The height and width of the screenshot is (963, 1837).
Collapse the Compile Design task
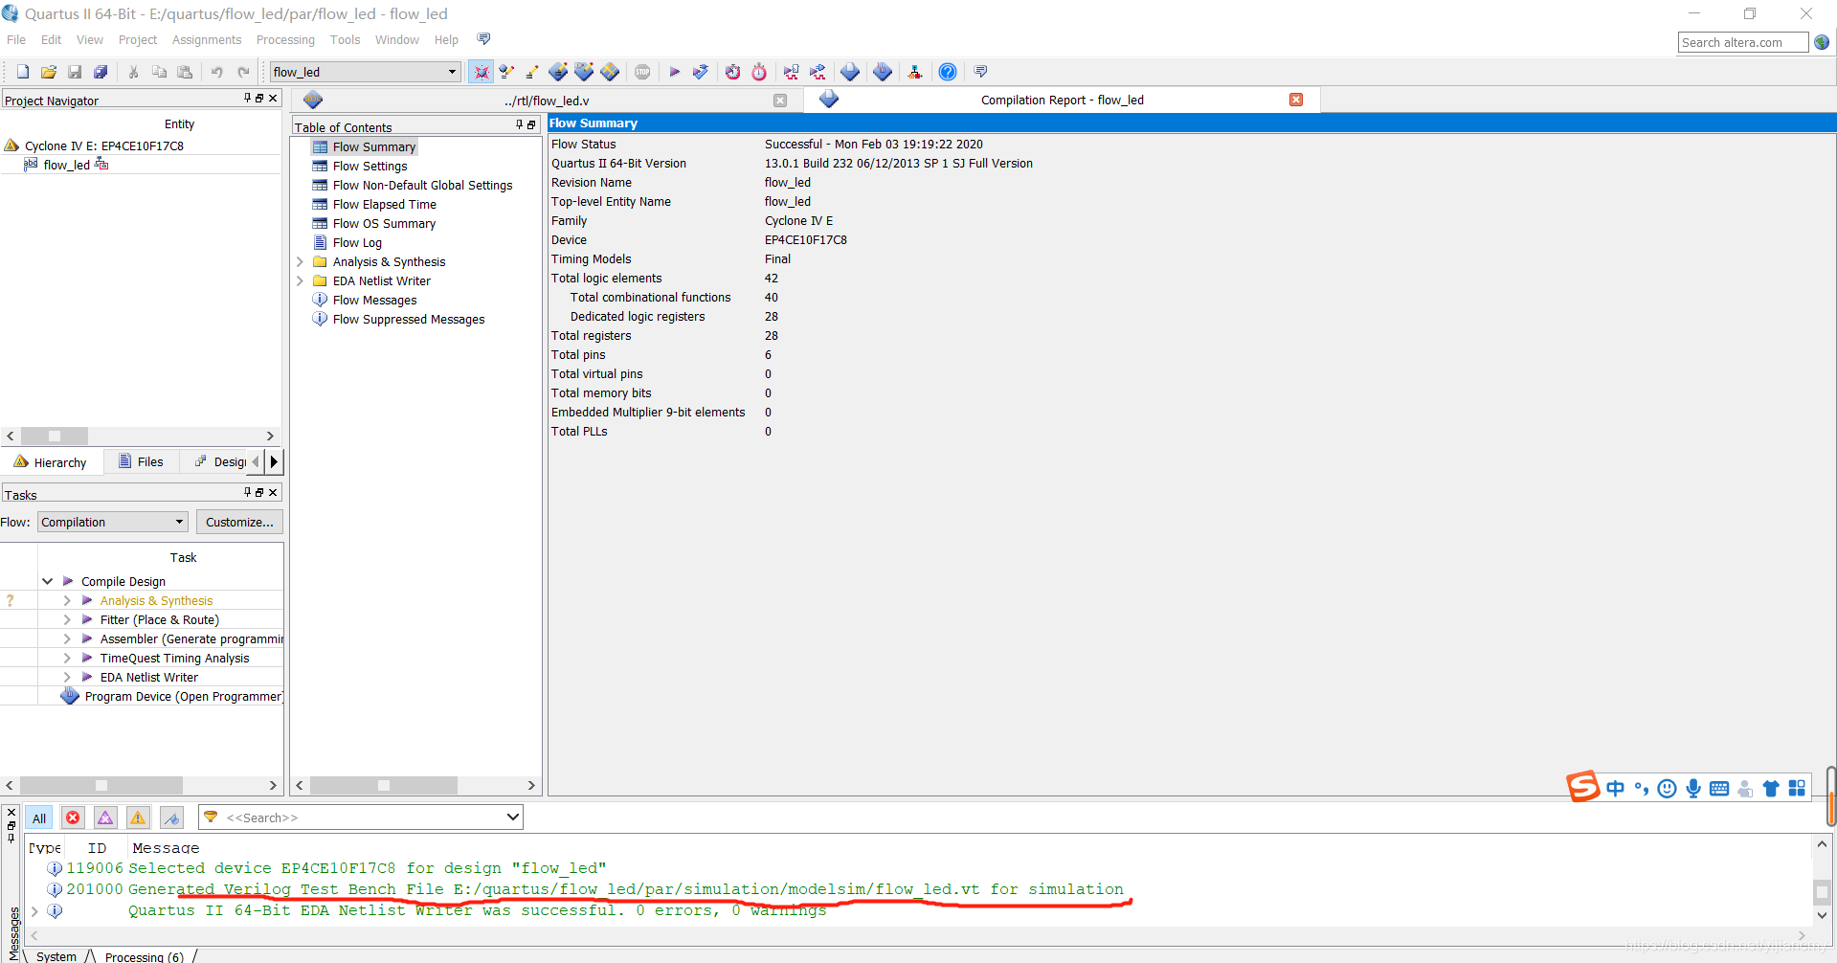(47, 581)
